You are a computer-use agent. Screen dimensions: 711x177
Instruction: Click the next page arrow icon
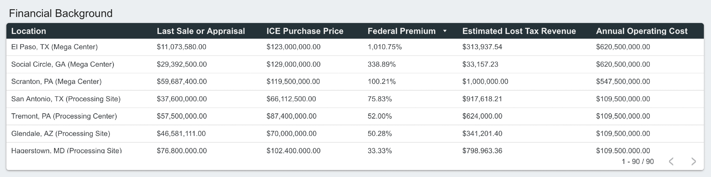point(693,161)
